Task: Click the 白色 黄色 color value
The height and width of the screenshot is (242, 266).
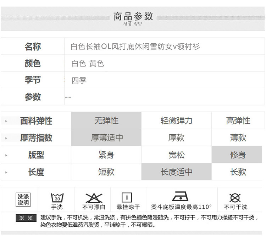Action: pos(88,63)
